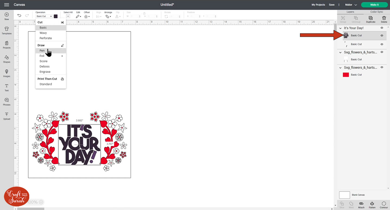
Task: Delete the selected layer
Action: click(384, 19)
